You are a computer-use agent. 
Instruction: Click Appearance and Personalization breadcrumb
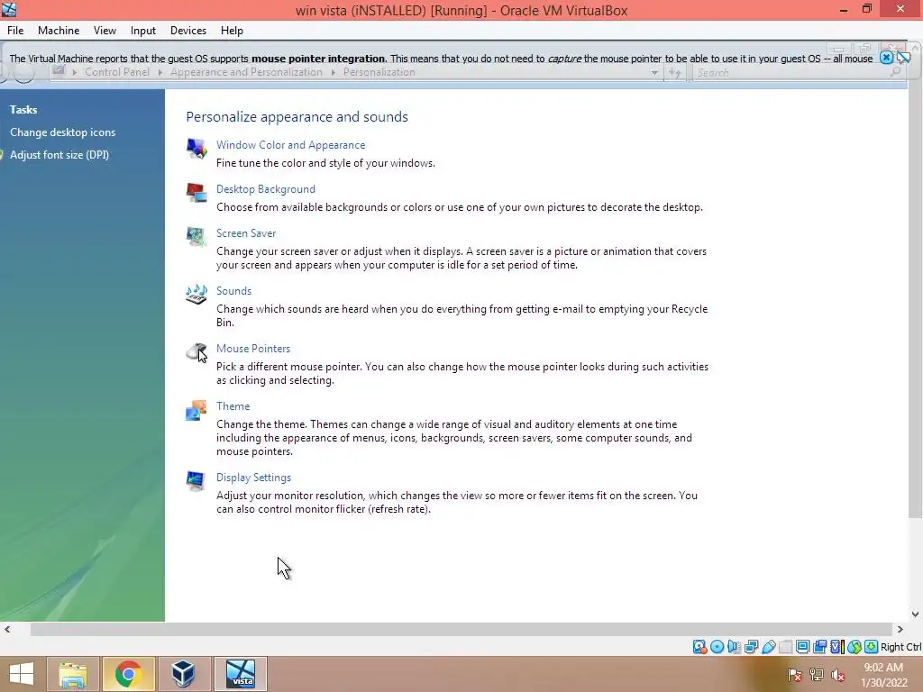click(246, 72)
